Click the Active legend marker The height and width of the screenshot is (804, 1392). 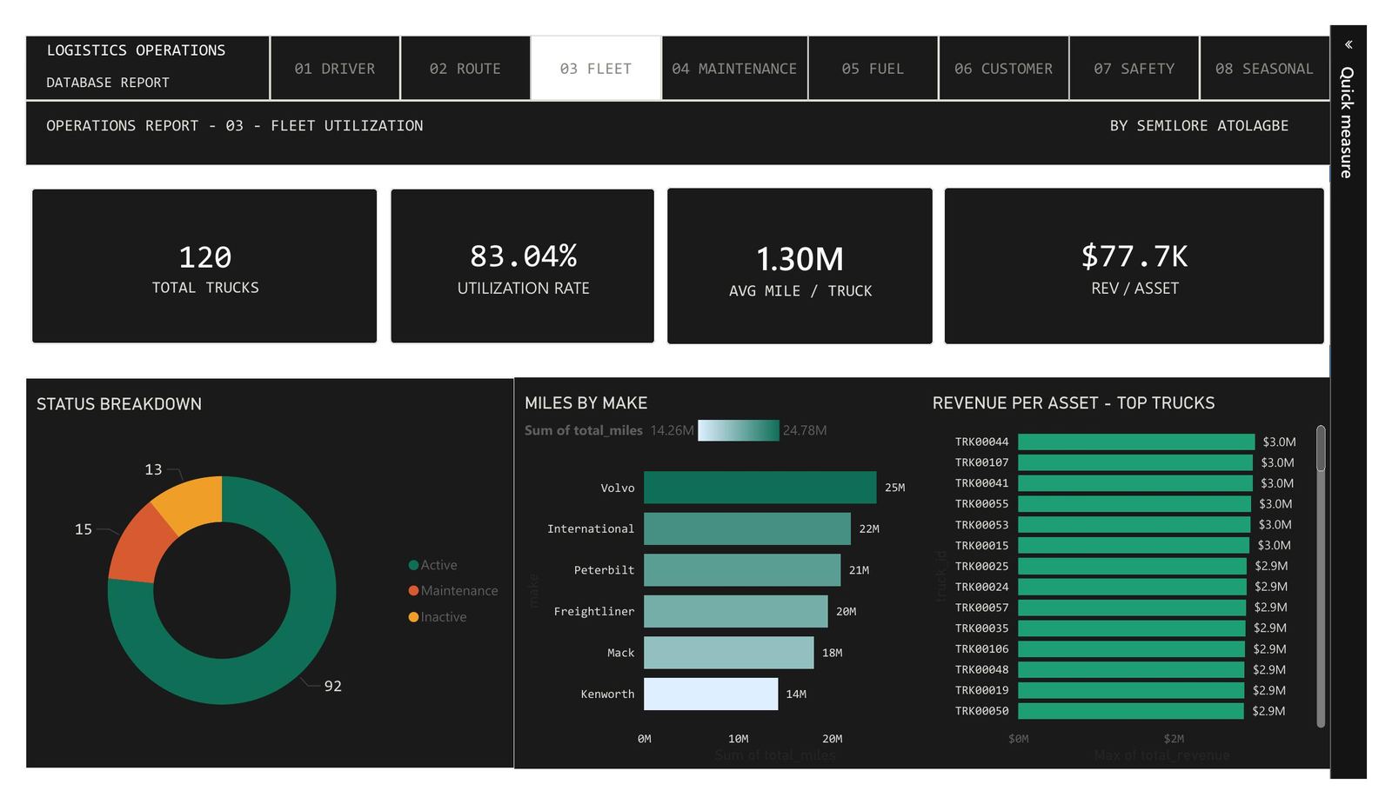[x=413, y=565]
